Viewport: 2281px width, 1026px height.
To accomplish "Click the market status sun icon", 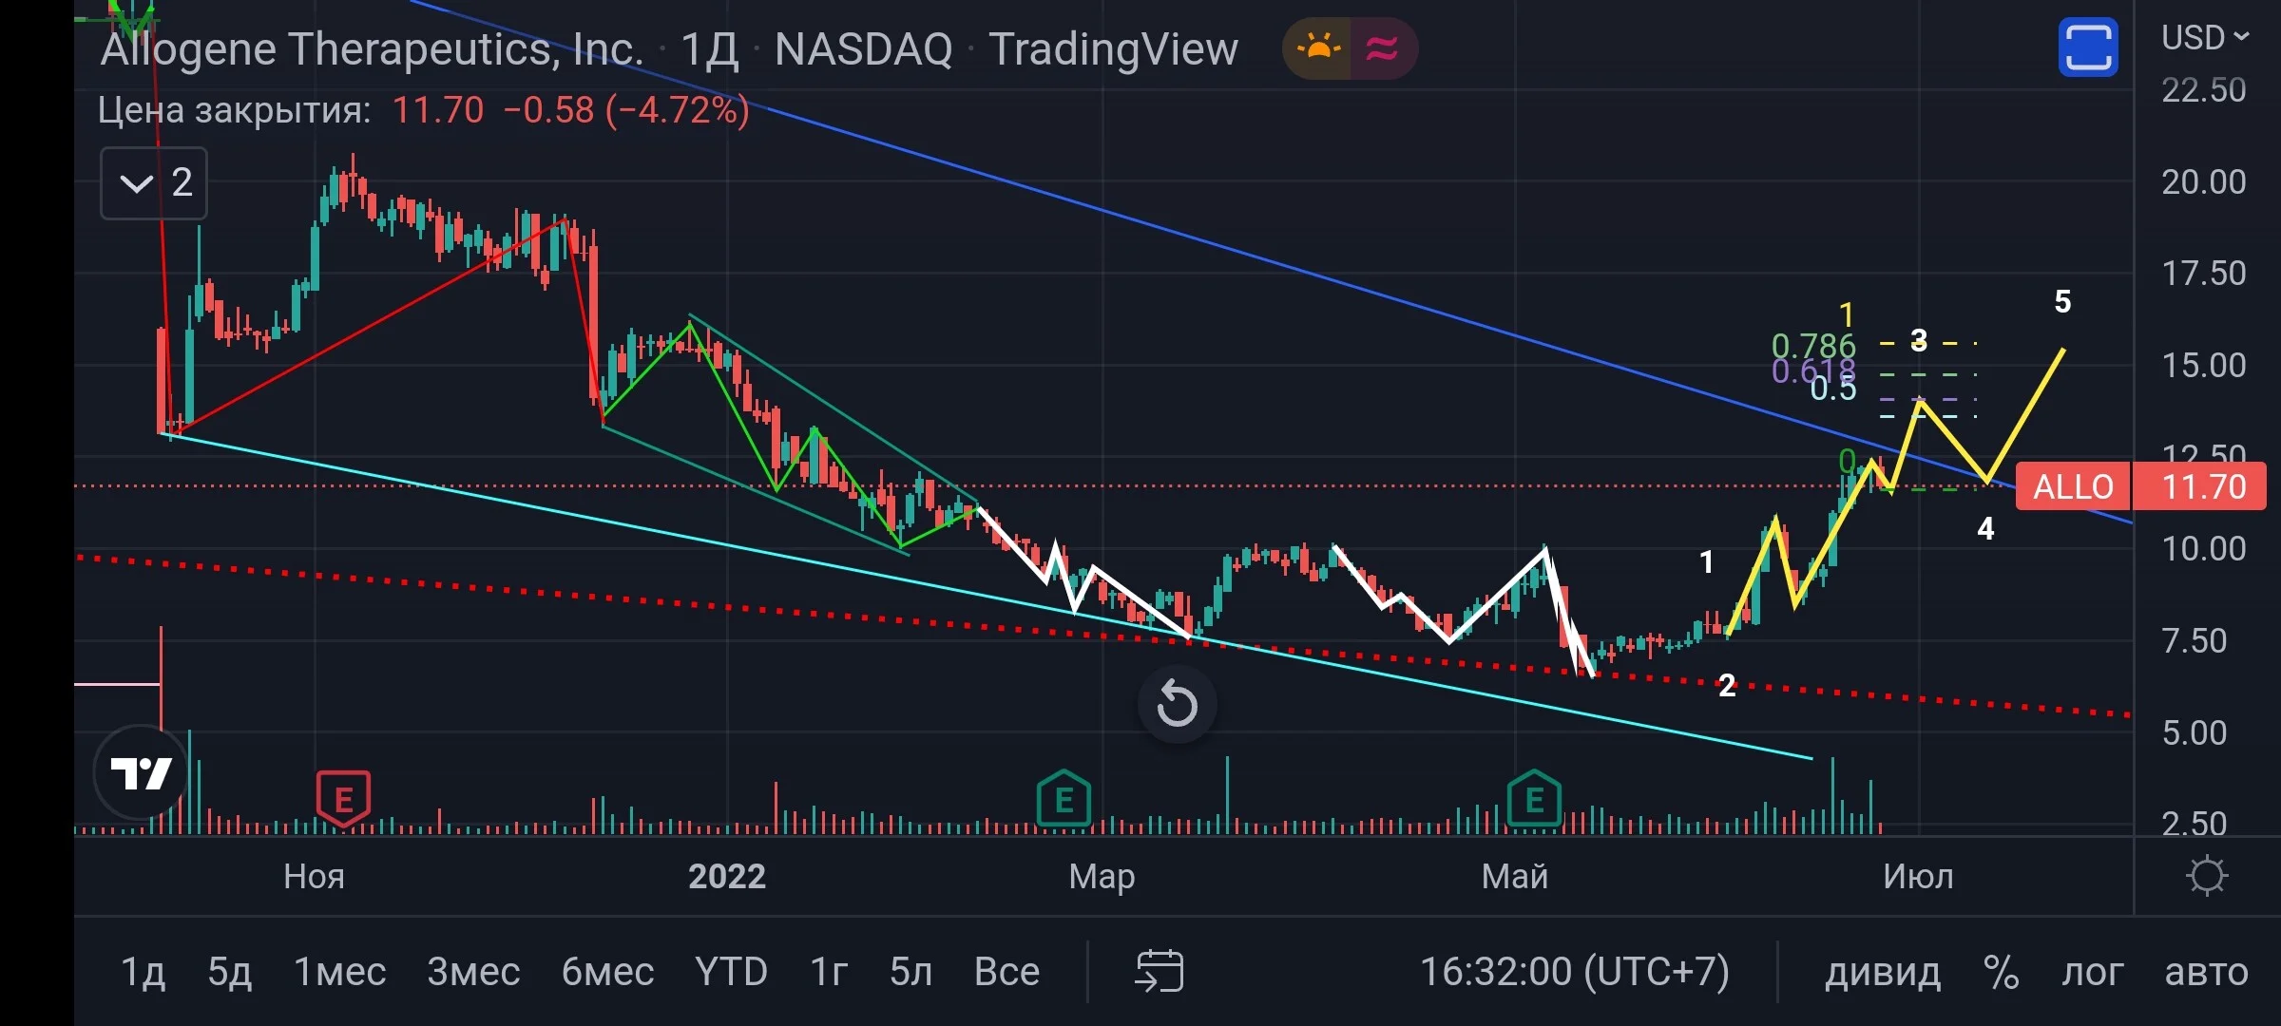I will [1317, 48].
